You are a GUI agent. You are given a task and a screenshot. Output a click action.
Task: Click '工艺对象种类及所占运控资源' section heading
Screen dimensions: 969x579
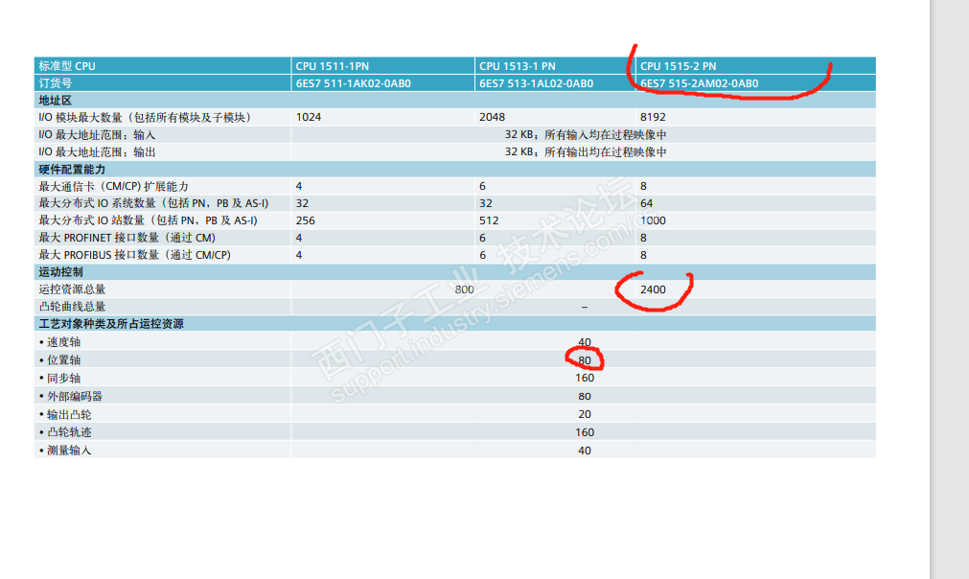pos(110,324)
